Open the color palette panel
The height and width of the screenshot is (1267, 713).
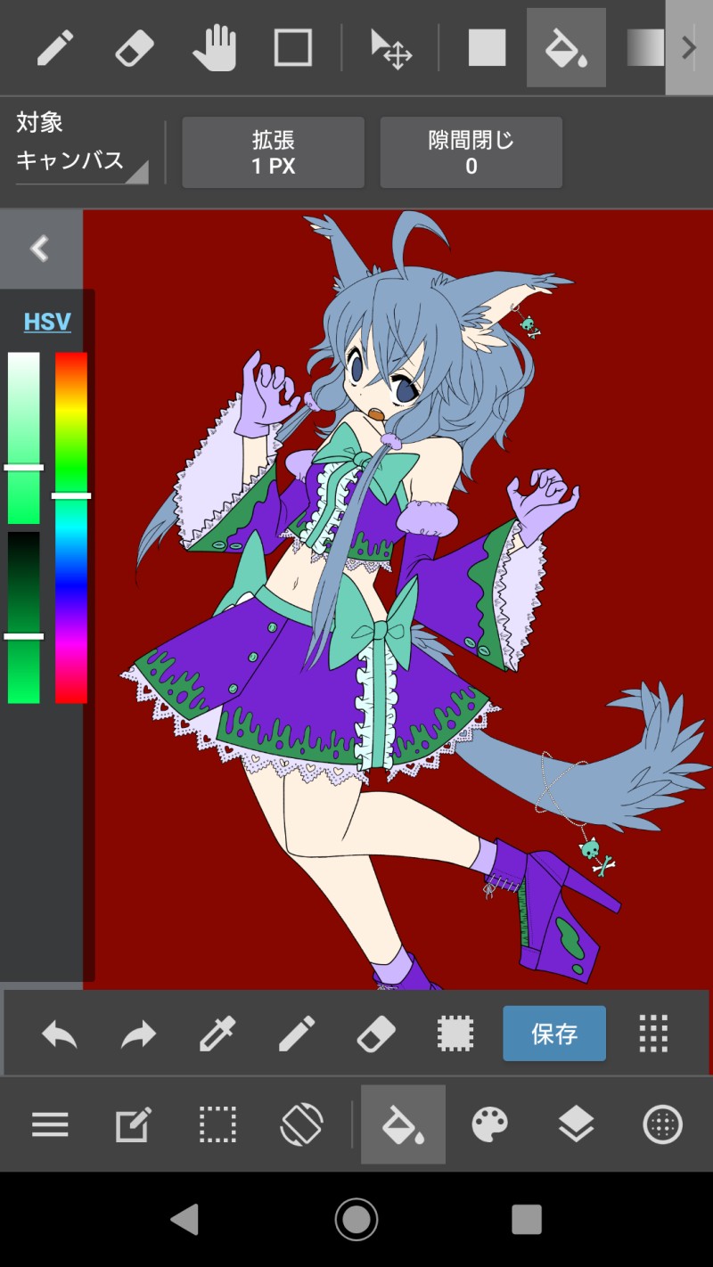[x=490, y=1124]
